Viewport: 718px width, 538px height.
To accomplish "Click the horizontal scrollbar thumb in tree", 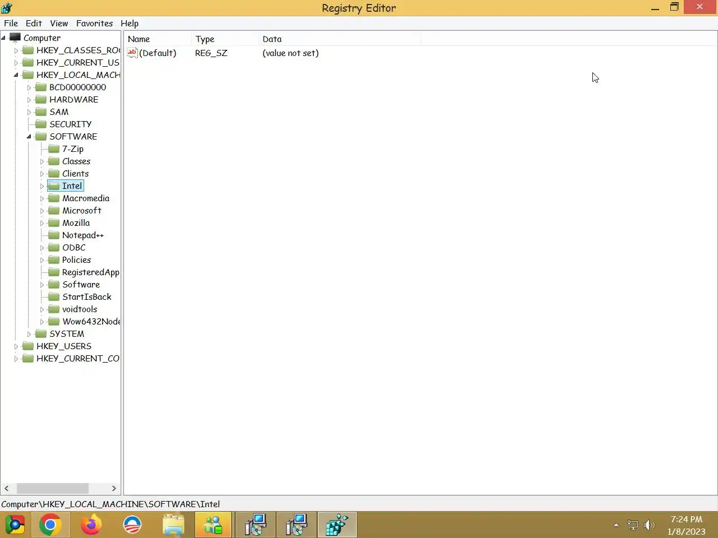I will (53, 489).
